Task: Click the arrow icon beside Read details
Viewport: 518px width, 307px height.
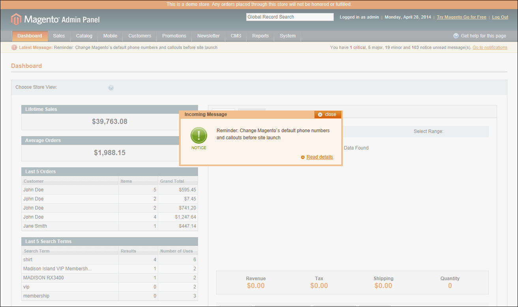Action: pos(303,157)
